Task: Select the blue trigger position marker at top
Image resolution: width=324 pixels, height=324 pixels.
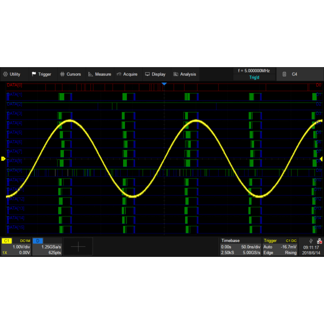Action: click(164, 84)
